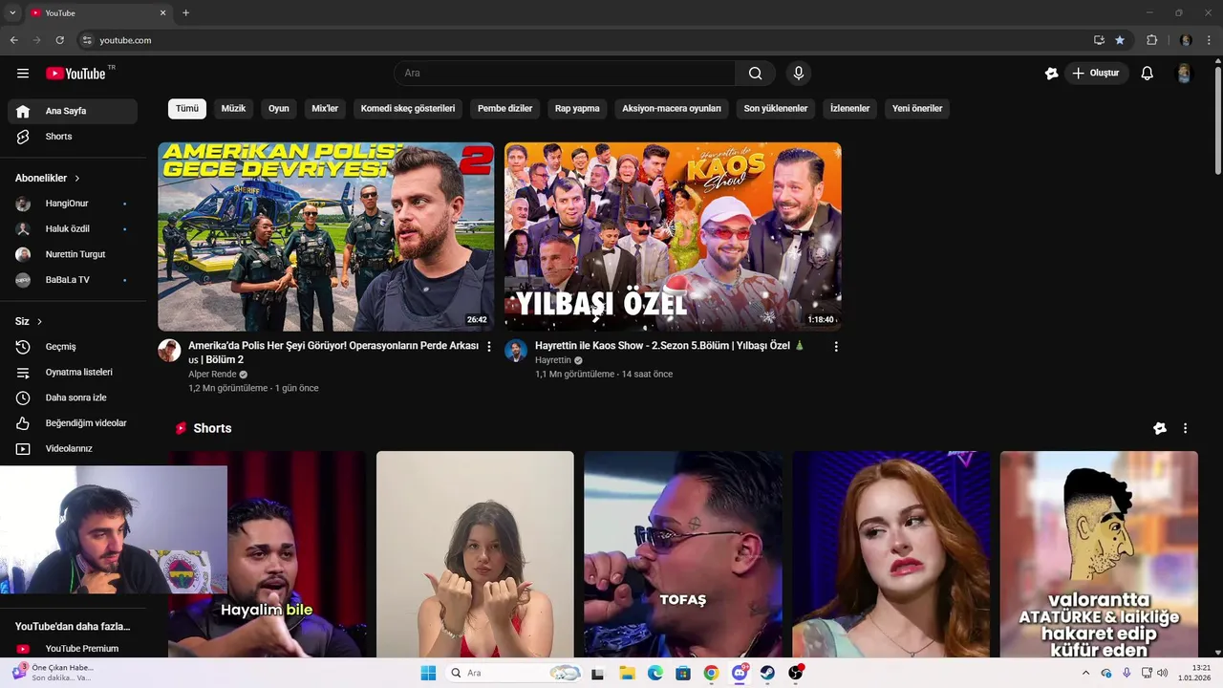The image size is (1223, 688).
Task: Open Steam from taskbar
Action: point(767,674)
